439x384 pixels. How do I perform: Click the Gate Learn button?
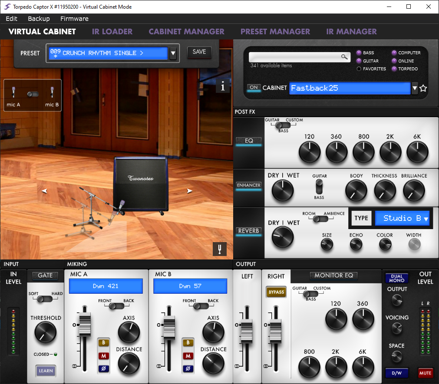pyautogui.click(x=46, y=371)
